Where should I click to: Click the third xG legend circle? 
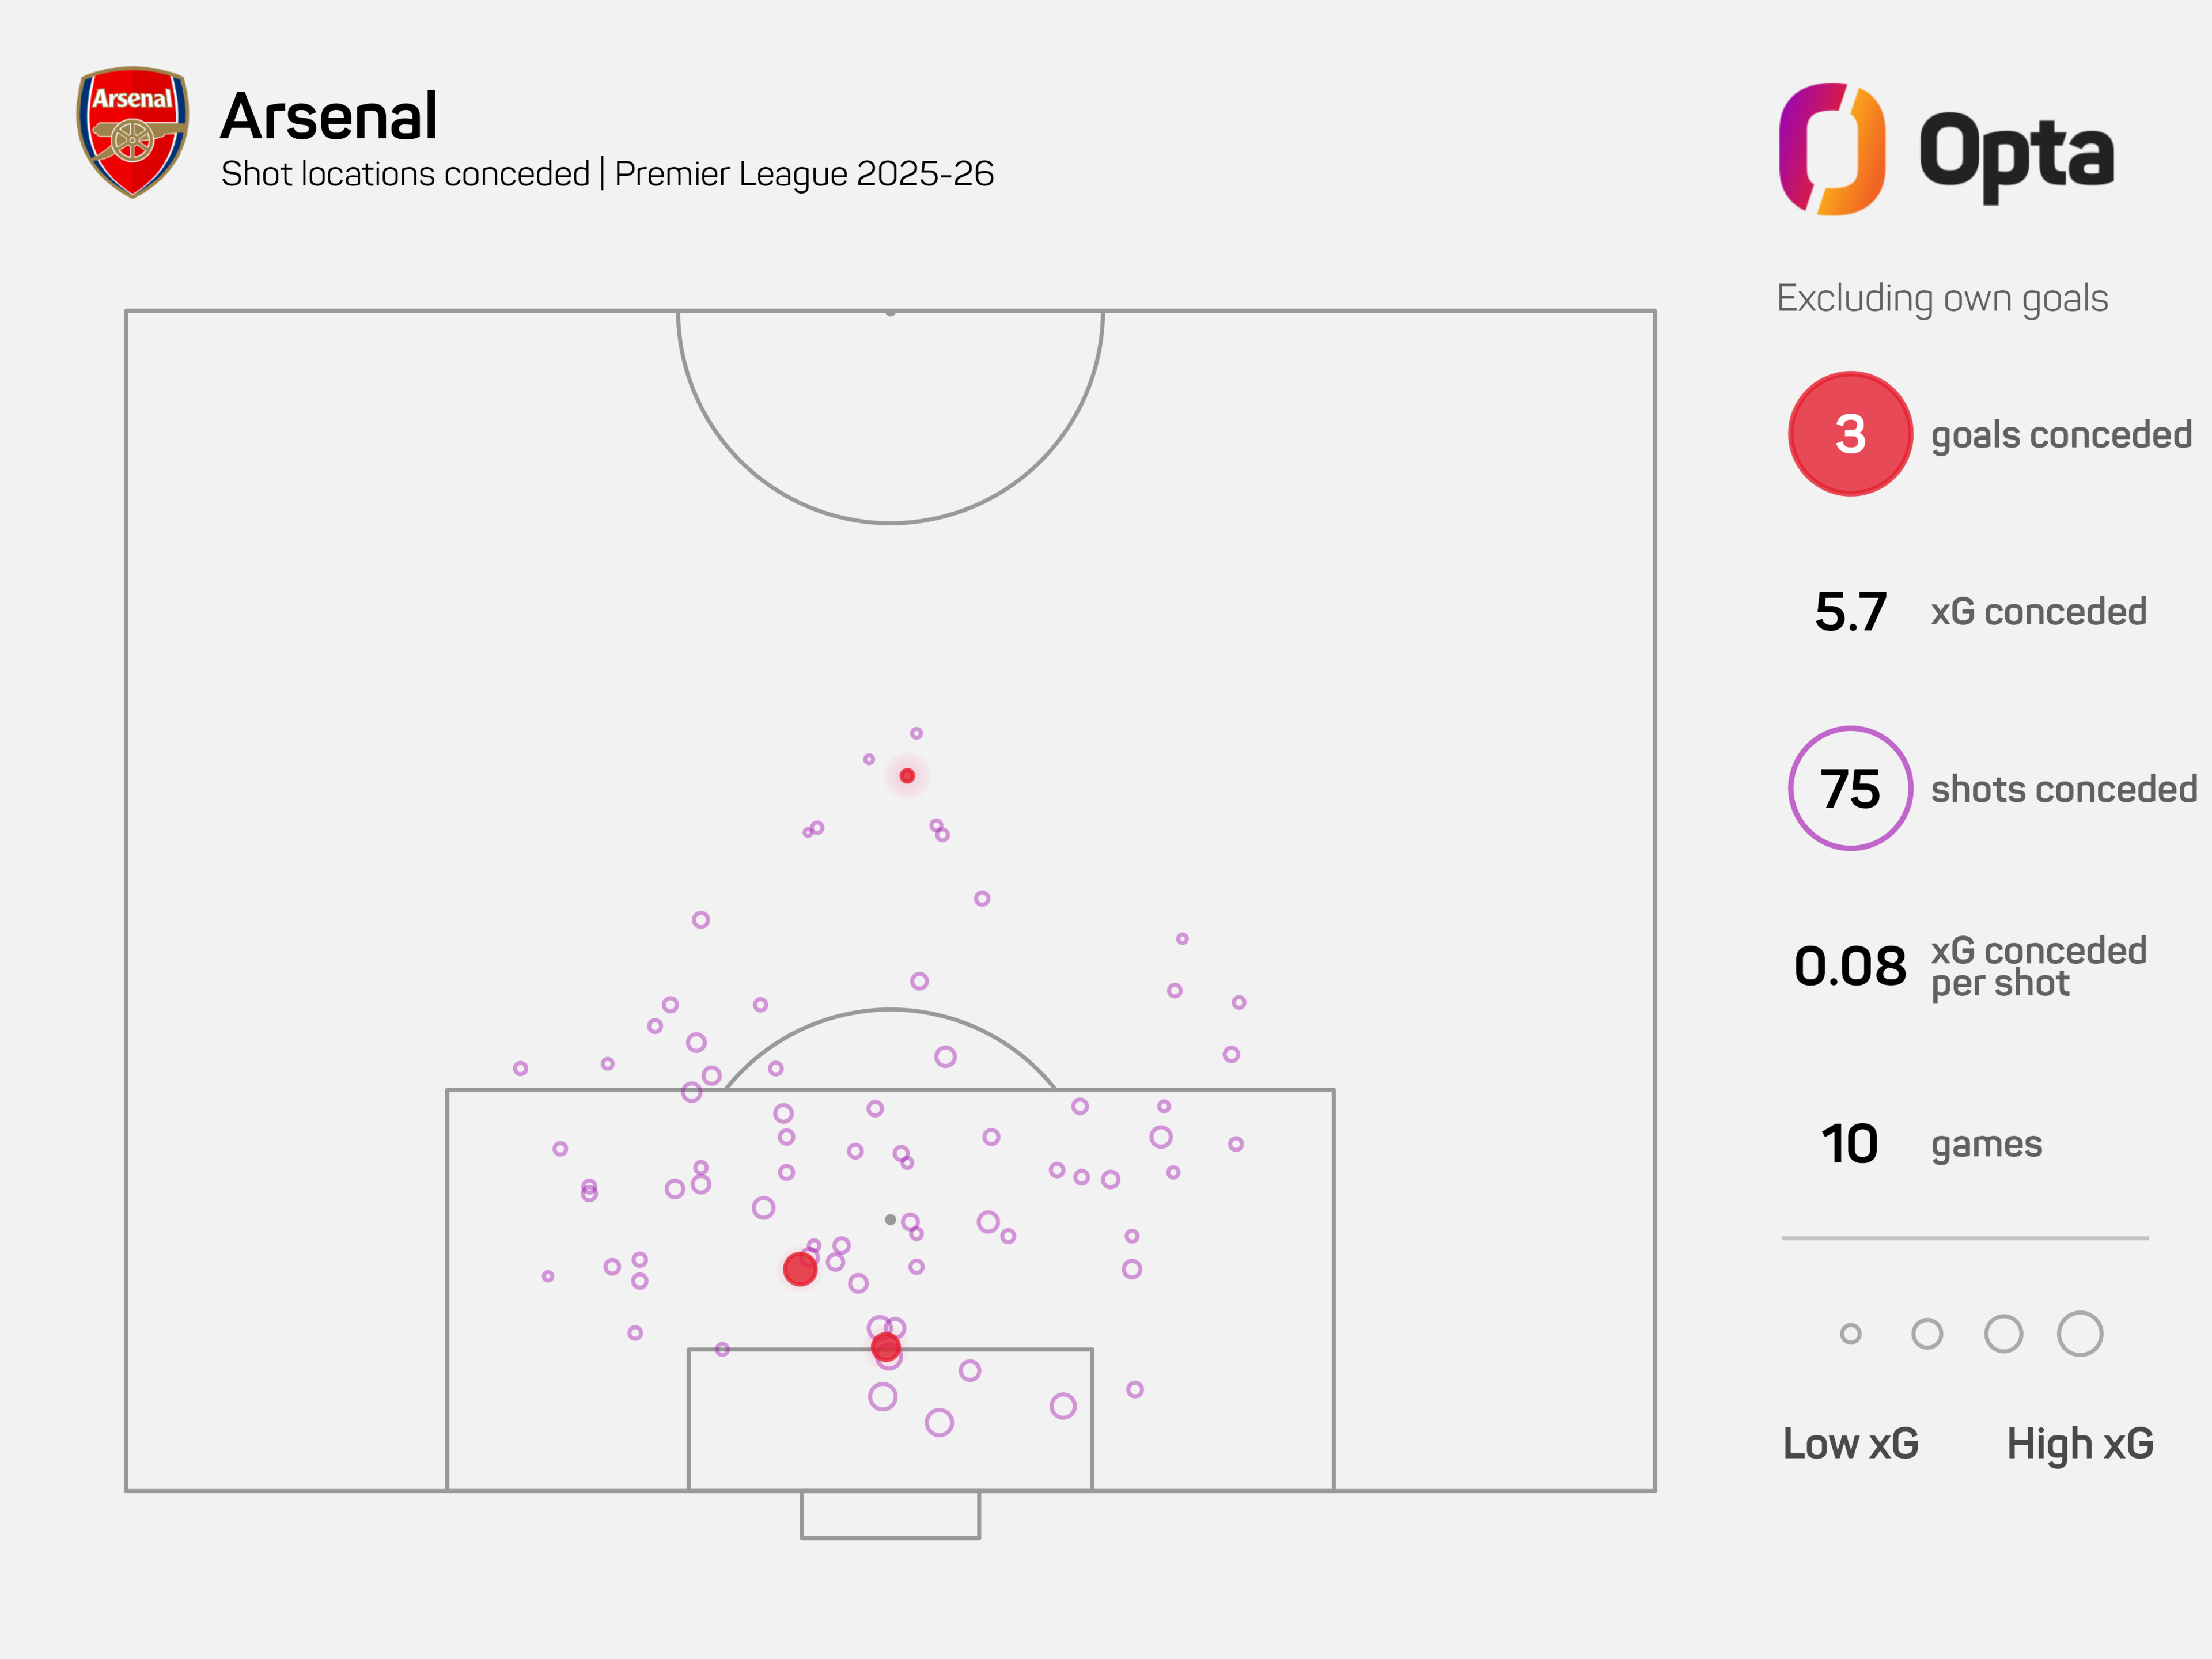[2003, 1334]
